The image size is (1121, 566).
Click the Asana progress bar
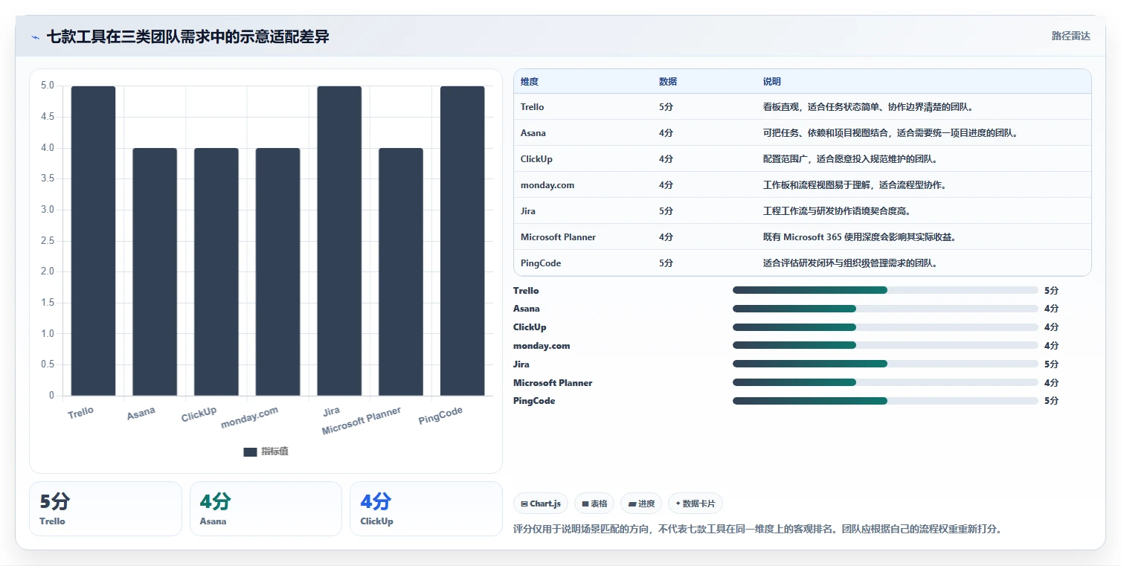(x=885, y=309)
